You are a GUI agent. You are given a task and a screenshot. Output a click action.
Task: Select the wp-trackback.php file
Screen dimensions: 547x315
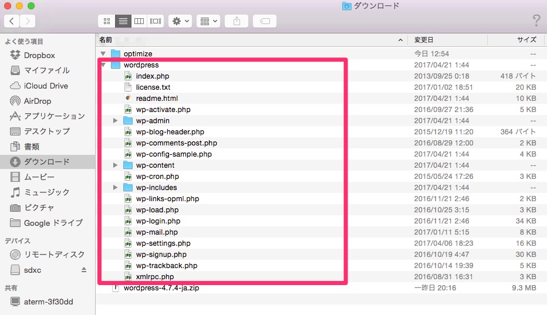tap(167, 266)
